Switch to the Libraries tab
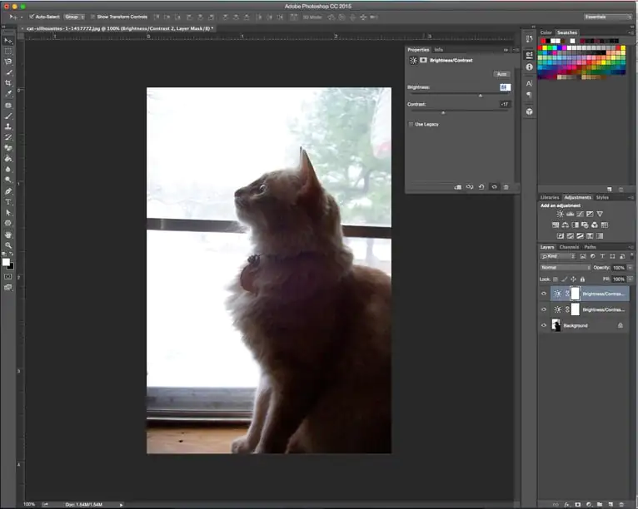The height and width of the screenshot is (509, 638). (550, 197)
